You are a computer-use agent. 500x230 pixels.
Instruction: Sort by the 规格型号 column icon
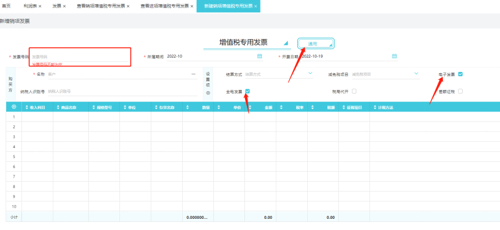(x=94, y=108)
